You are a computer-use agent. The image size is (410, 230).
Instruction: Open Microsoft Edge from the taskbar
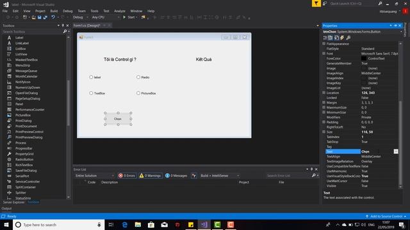[x=125, y=225]
